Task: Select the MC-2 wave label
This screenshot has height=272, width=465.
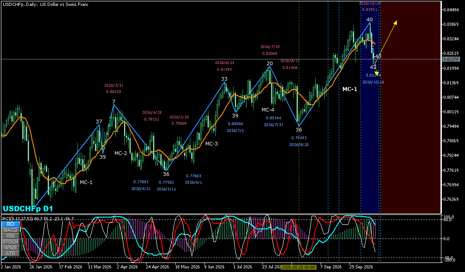Action: 121,153
